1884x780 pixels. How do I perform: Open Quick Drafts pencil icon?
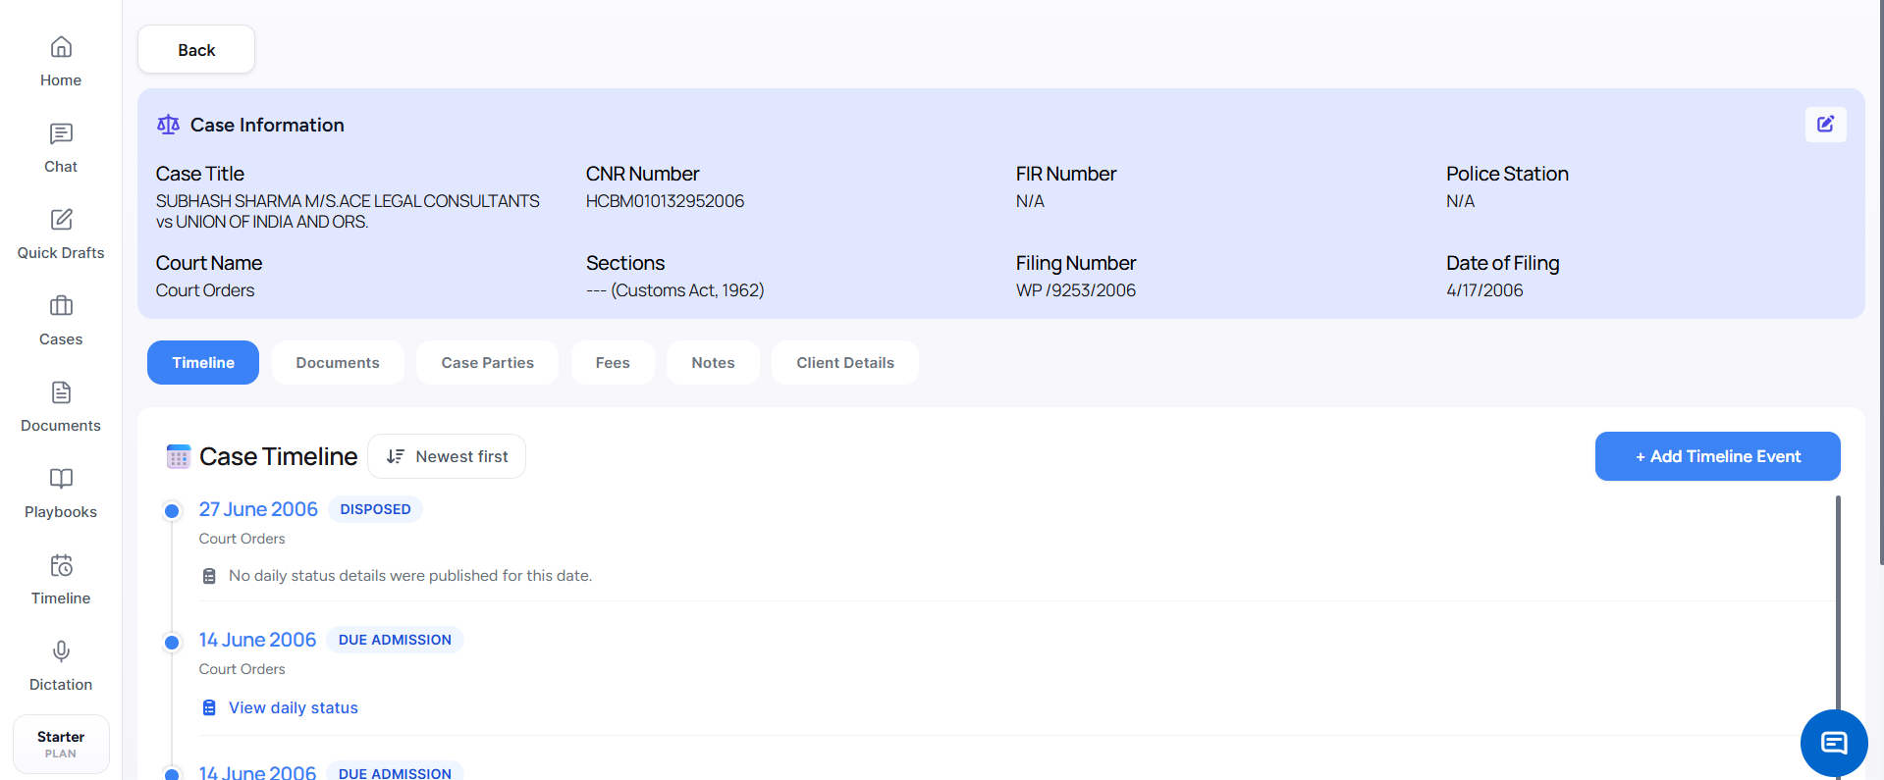(61, 219)
